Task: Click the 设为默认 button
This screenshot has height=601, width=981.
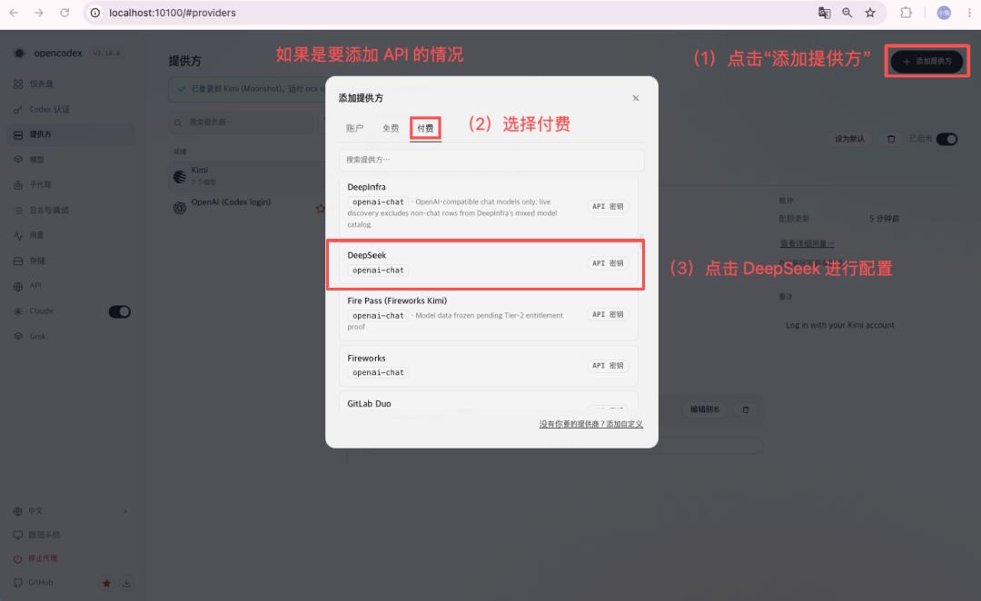Action: click(849, 139)
